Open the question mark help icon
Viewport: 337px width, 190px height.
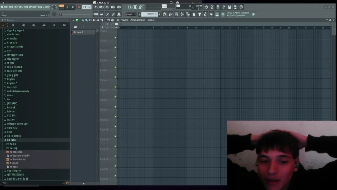pos(224,7)
